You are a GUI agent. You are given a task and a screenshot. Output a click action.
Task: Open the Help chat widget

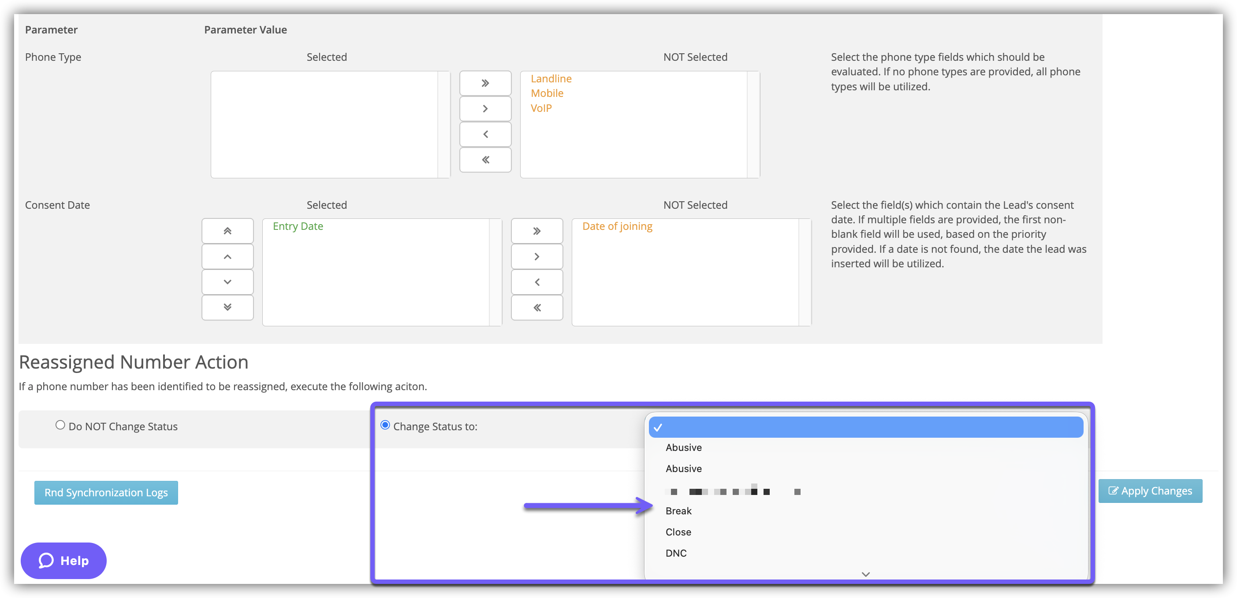pyautogui.click(x=63, y=560)
